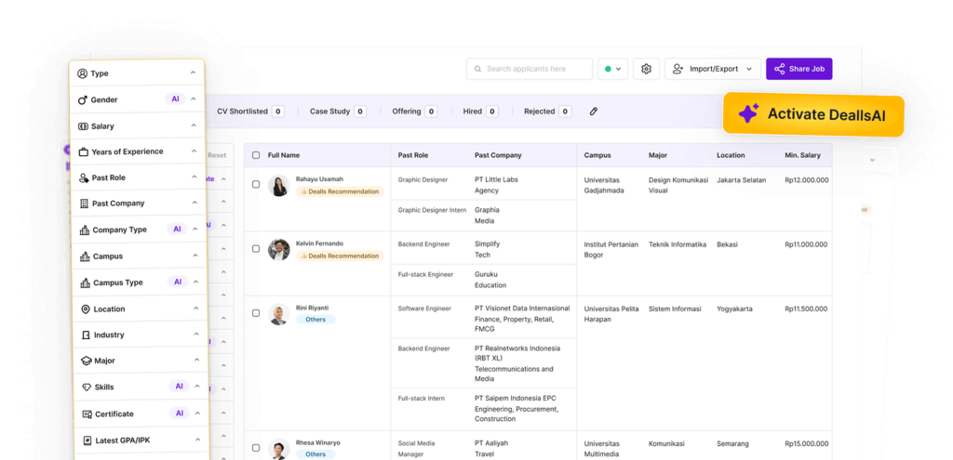Screen dimensions: 953x460
Task: Click the Years of Experience briefcase icon
Action: coord(84,151)
